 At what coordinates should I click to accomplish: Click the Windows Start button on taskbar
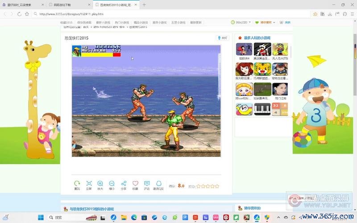[41, 217]
